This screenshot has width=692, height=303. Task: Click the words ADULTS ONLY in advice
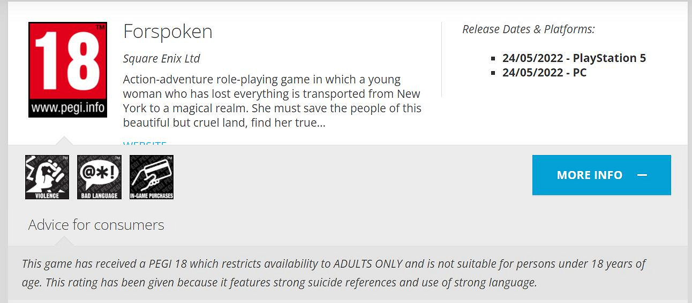(367, 264)
